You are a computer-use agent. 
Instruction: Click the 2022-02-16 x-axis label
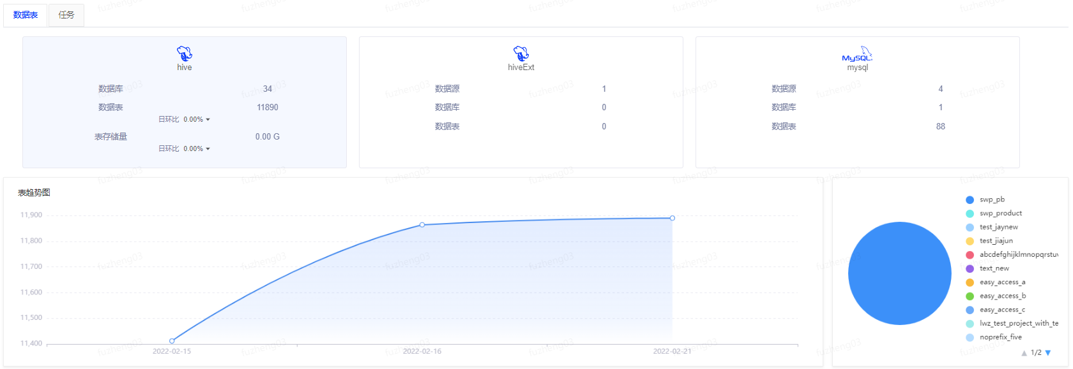(422, 351)
